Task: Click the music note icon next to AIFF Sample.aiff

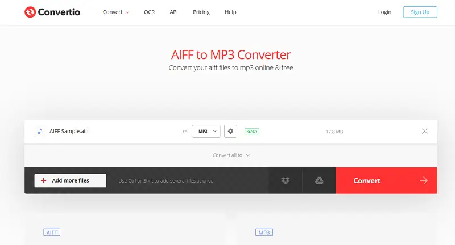Action: pyautogui.click(x=40, y=132)
